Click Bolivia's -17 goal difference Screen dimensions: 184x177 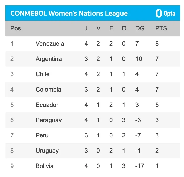coord(139,166)
